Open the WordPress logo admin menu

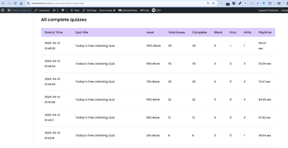3,10
